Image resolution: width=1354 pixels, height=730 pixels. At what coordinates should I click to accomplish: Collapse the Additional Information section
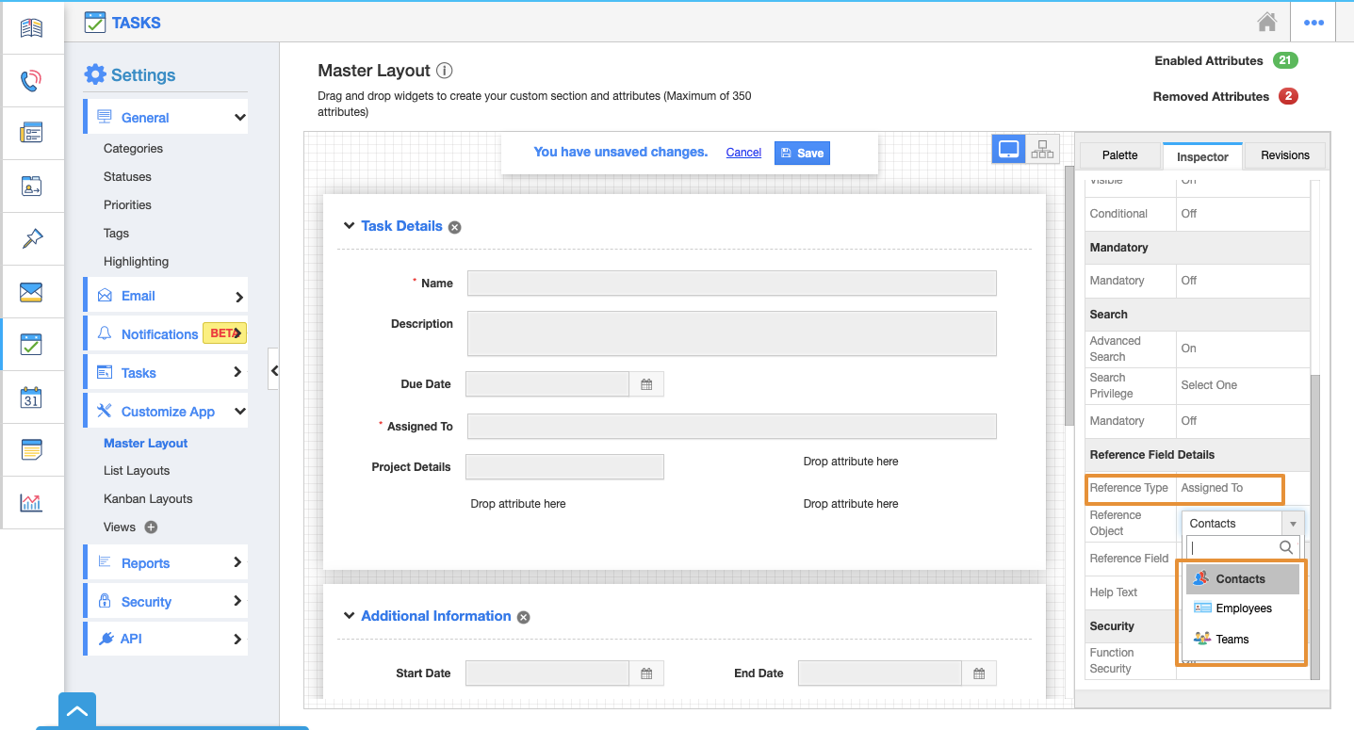(x=349, y=616)
